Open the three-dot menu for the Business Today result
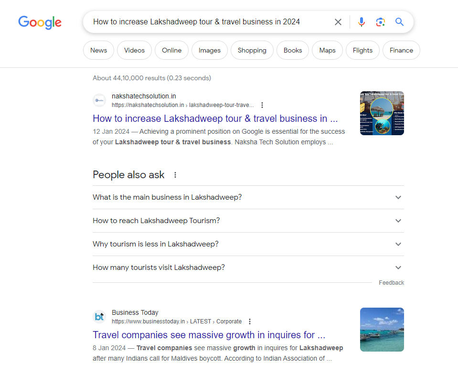The image size is (458, 375). click(250, 321)
